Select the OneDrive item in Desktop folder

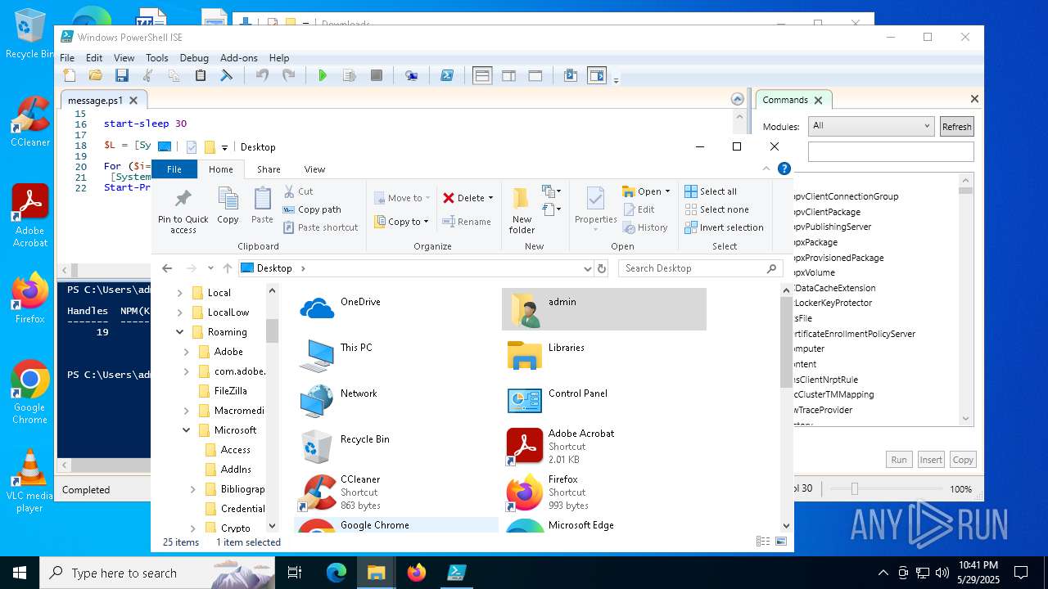[x=396, y=309]
